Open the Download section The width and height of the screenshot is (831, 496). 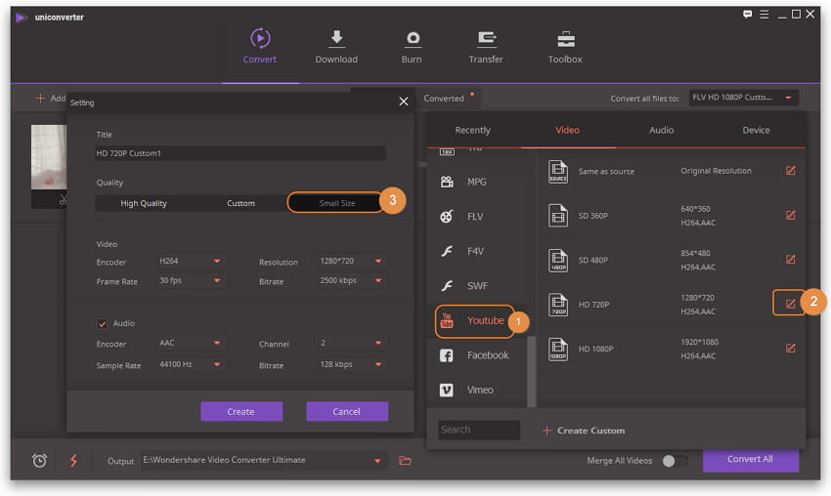click(x=336, y=47)
